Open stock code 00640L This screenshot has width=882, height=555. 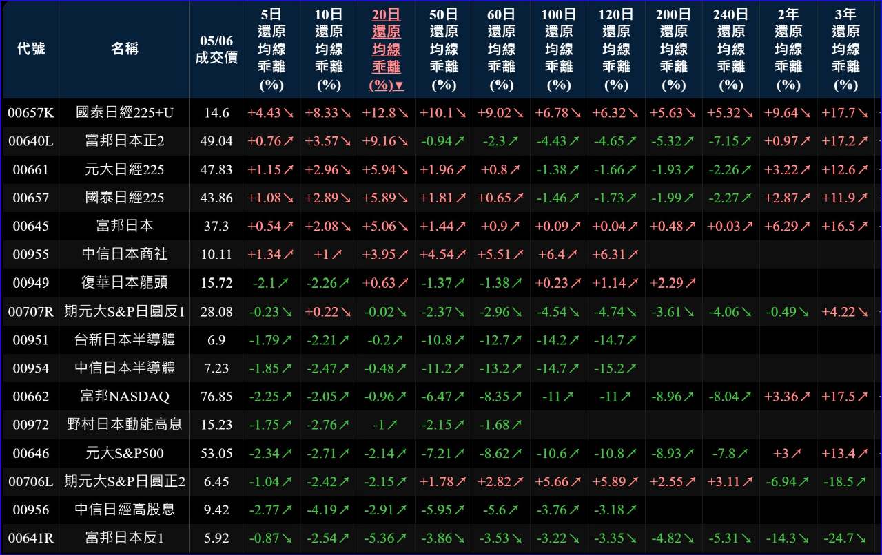click(x=31, y=141)
